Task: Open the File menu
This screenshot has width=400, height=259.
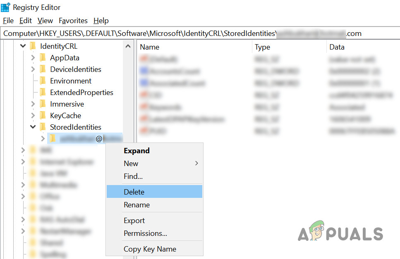Action: tap(8, 21)
